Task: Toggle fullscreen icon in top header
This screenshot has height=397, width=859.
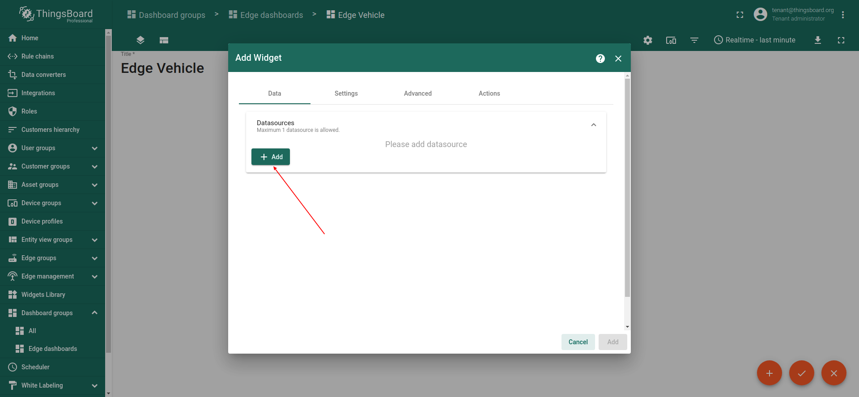Action: 740,15
